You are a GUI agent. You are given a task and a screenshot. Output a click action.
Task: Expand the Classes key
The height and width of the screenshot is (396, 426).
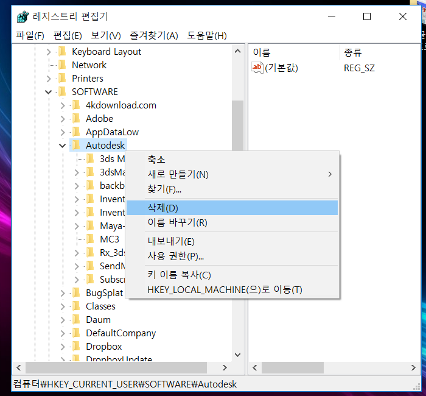[63, 306]
